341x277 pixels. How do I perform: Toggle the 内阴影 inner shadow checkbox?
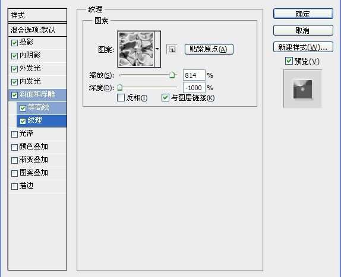click(x=14, y=56)
